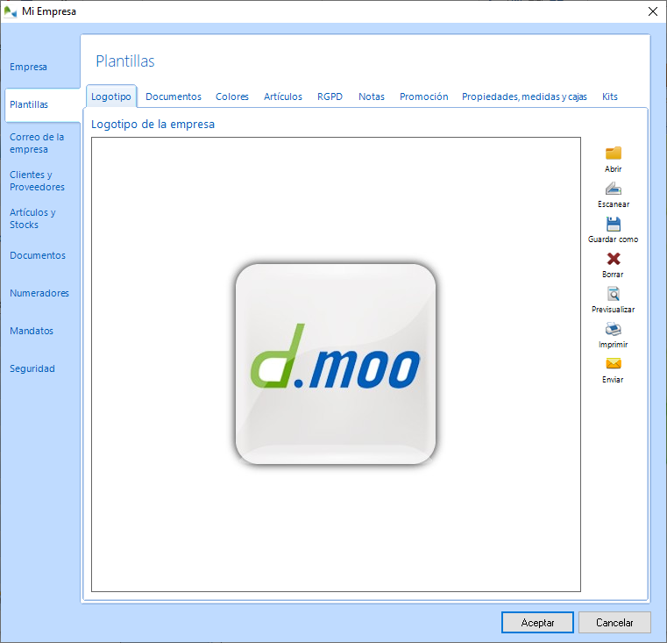The image size is (667, 643).
Task: Switch to the Kits tab
Action: [x=609, y=96]
